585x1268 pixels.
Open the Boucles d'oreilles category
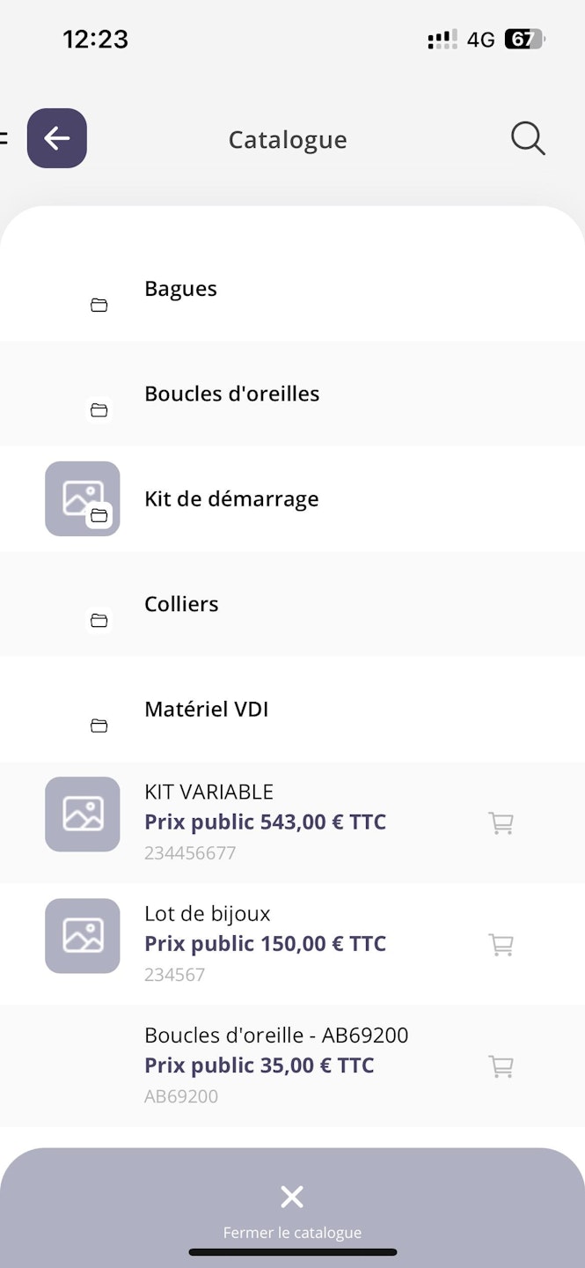tap(231, 394)
